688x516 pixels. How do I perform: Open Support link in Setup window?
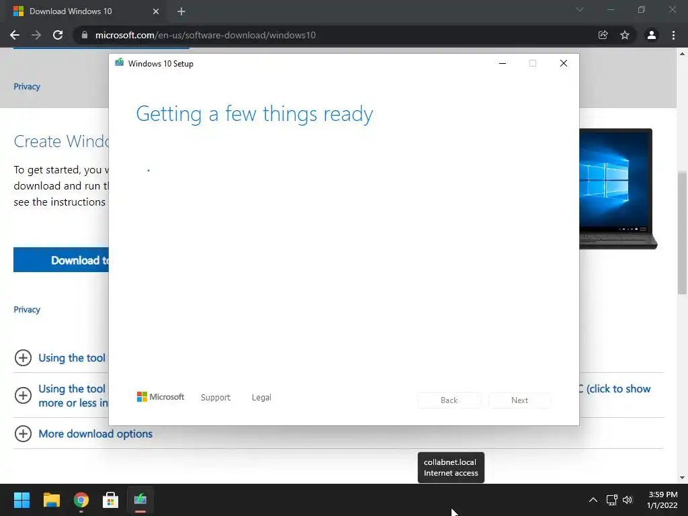click(x=216, y=398)
